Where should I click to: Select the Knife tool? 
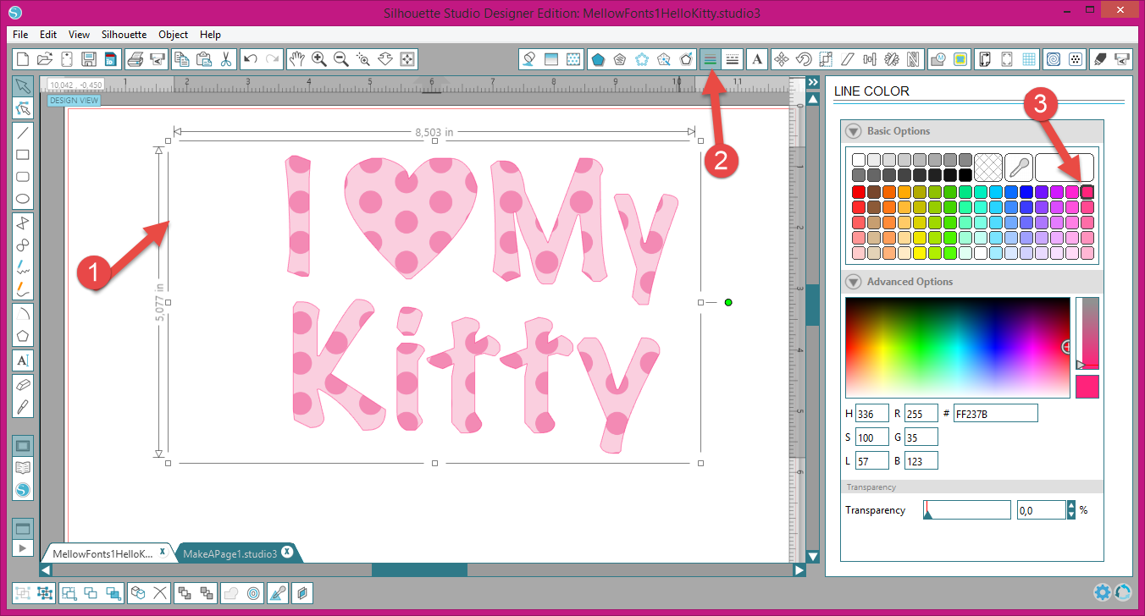(x=24, y=406)
